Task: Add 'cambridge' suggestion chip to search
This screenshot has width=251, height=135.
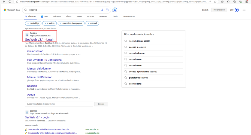Action: (x=33, y=23)
